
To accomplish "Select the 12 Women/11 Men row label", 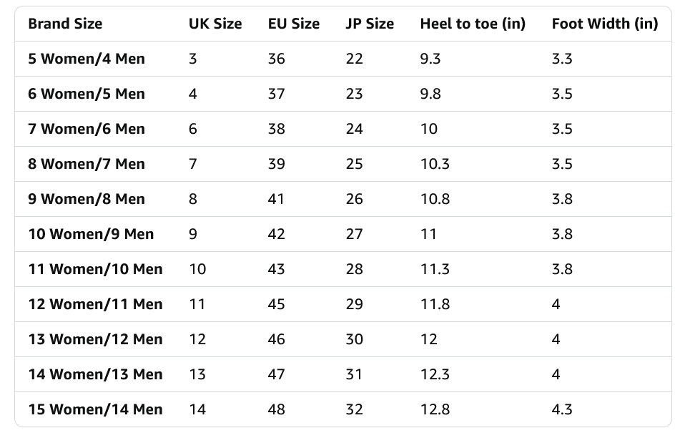I will 95,304.
